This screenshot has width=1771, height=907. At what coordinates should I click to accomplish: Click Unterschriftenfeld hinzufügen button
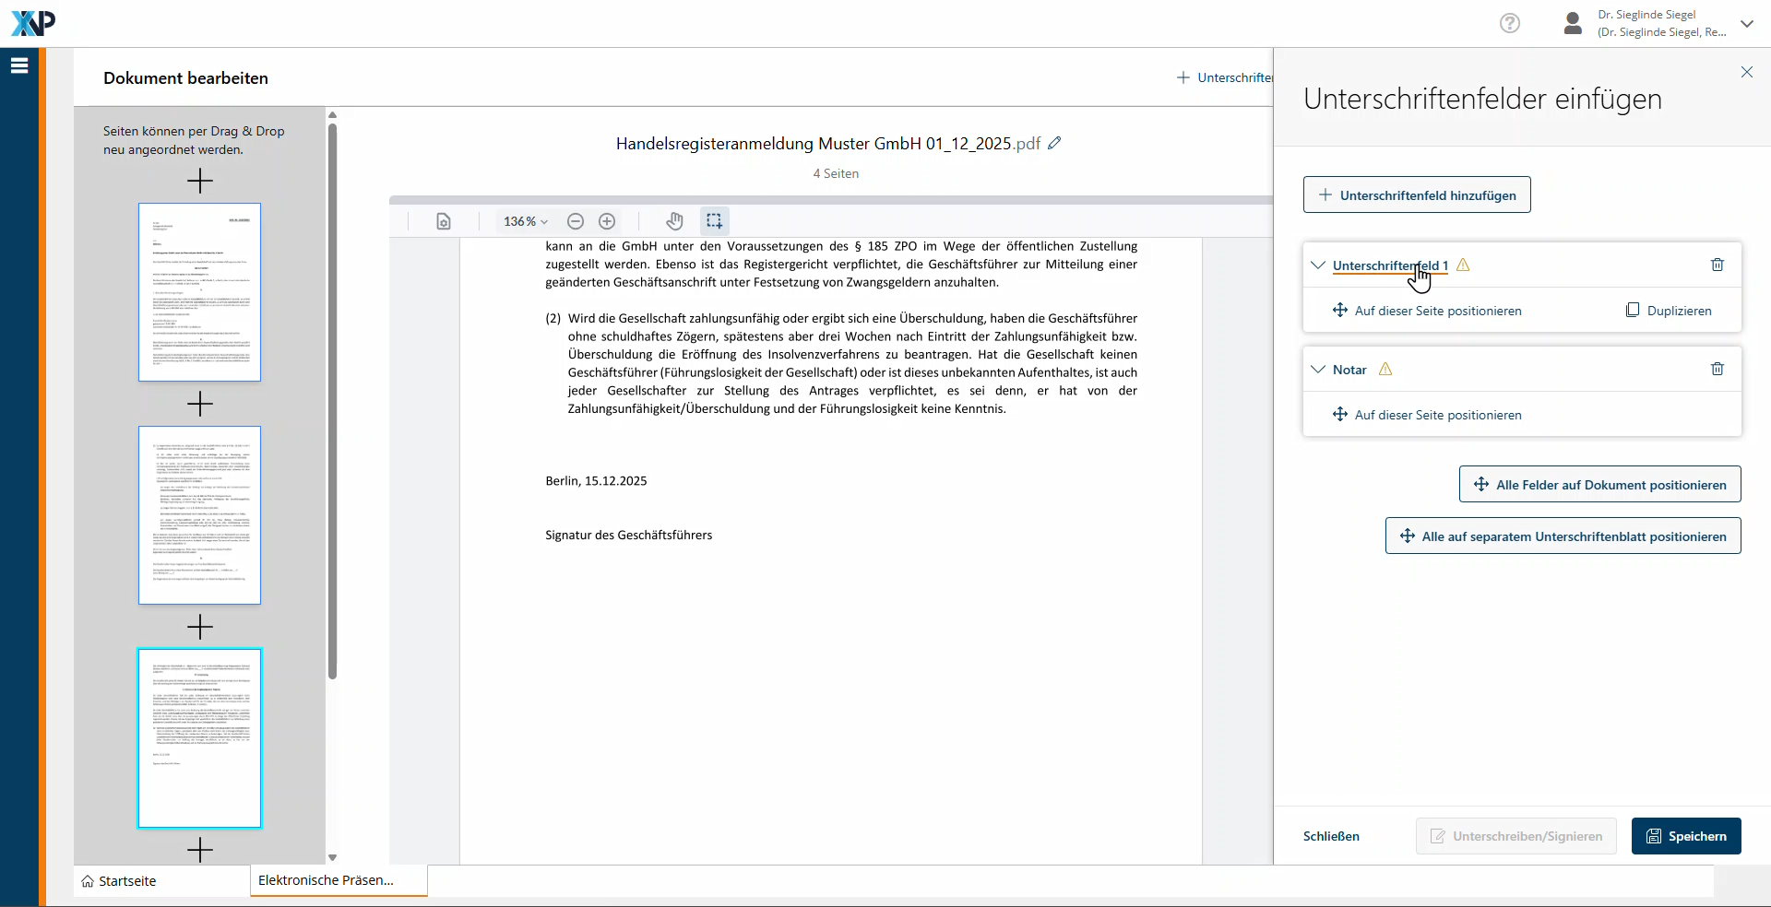(x=1416, y=195)
